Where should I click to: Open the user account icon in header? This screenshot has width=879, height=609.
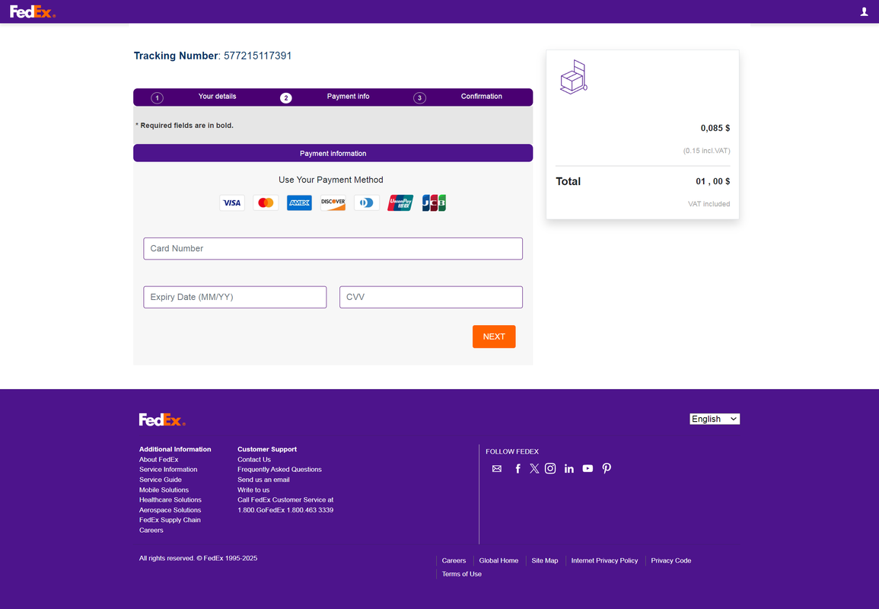pos(864,11)
